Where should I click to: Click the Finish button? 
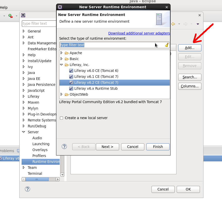[x=158, y=147]
